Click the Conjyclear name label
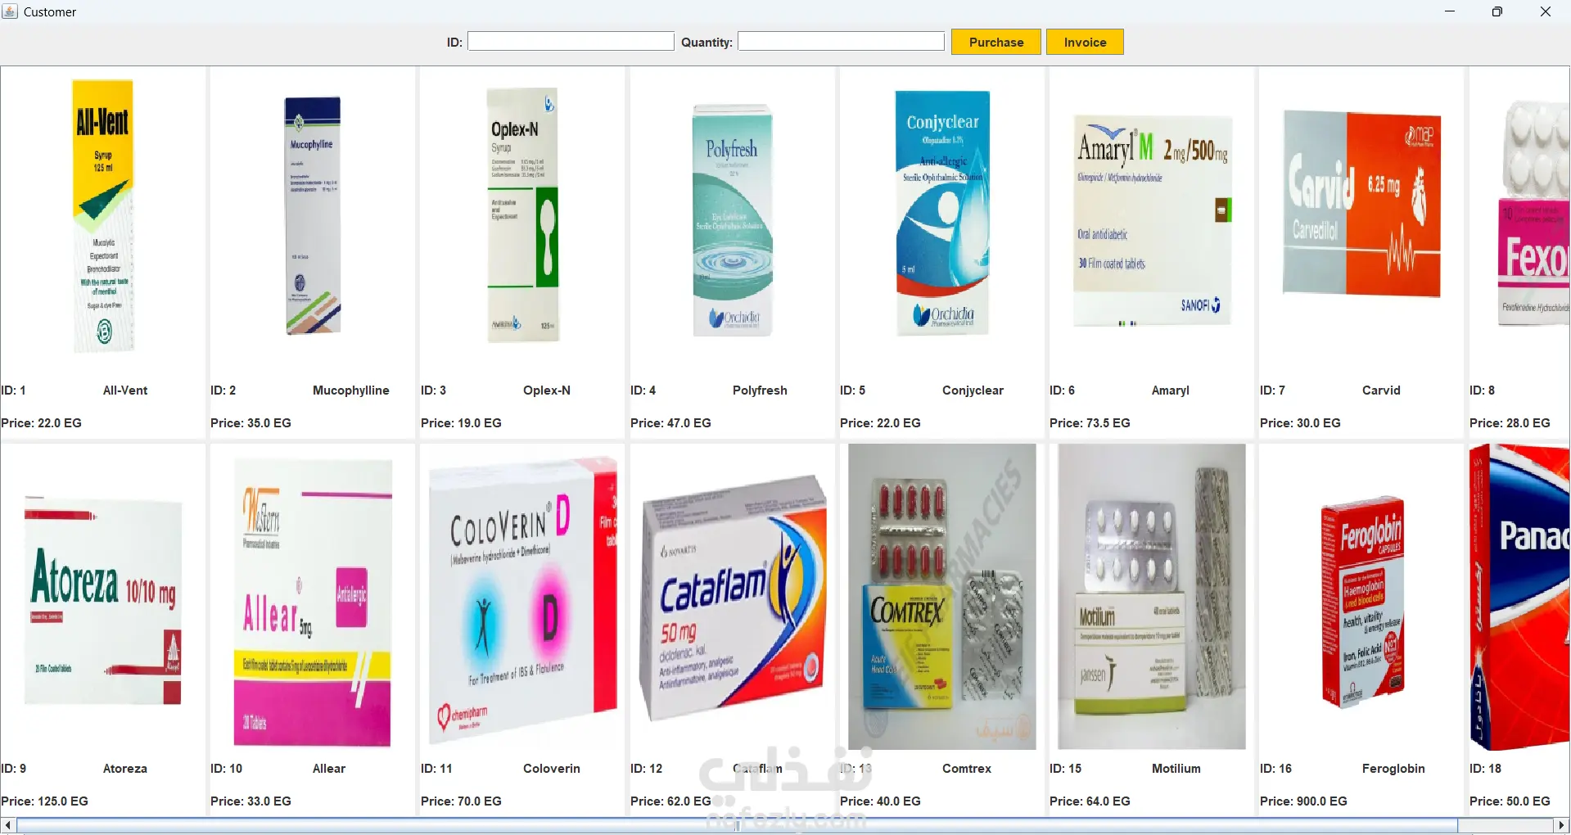 [973, 390]
